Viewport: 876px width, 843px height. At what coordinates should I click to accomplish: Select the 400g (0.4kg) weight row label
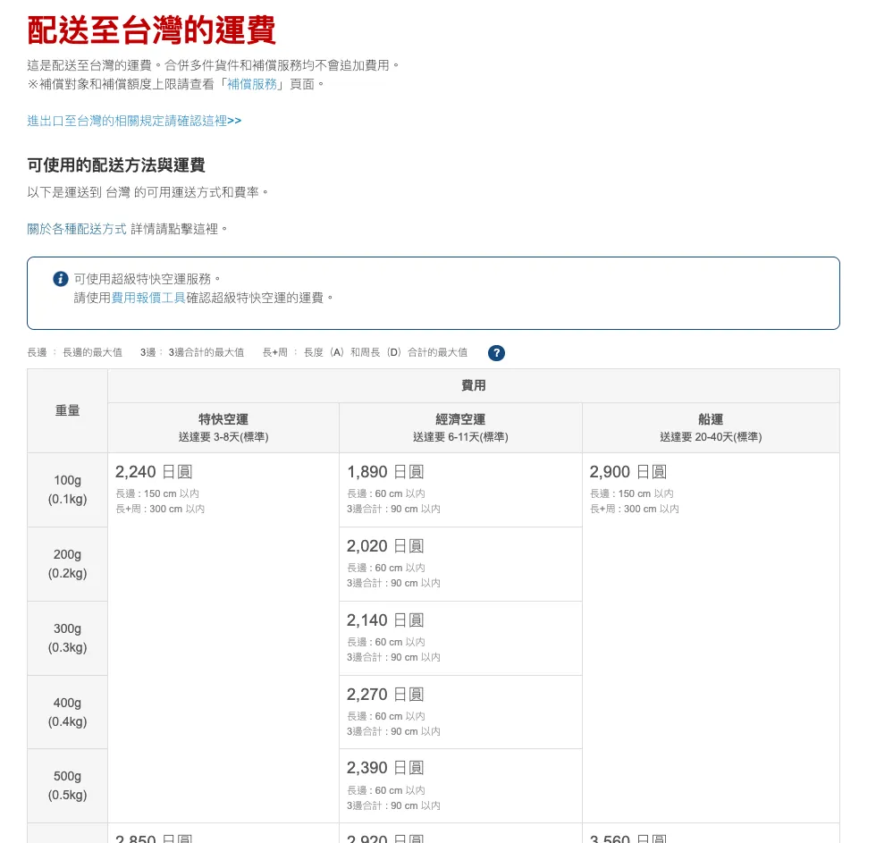point(68,712)
